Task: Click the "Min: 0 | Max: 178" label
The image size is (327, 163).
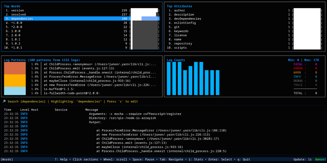Action: tap(303, 60)
